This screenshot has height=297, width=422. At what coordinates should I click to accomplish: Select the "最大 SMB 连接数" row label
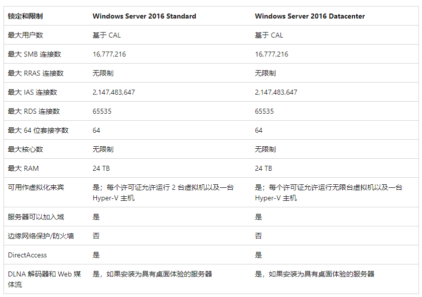(x=34, y=54)
